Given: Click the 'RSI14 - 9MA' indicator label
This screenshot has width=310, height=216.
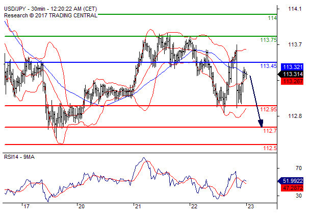Looking at the screenshot, I should (19, 157).
